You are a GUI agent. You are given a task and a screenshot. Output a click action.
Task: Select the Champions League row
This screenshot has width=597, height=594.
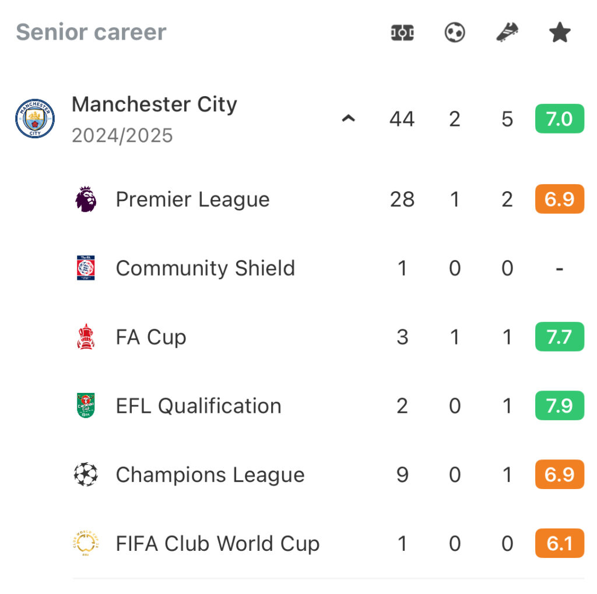pyautogui.click(x=328, y=475)
